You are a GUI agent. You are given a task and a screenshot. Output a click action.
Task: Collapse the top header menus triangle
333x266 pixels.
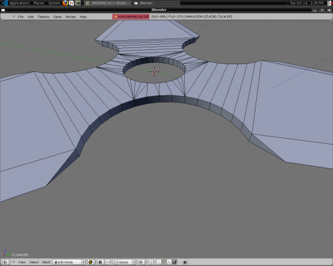tap(14, 16)
